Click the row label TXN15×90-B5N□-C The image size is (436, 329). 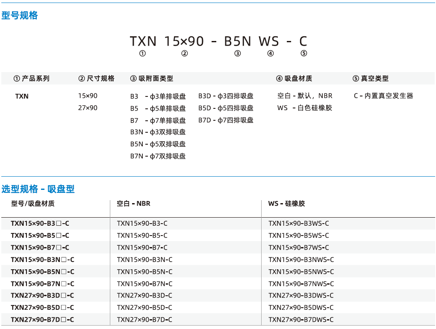(x=43, y=271)
